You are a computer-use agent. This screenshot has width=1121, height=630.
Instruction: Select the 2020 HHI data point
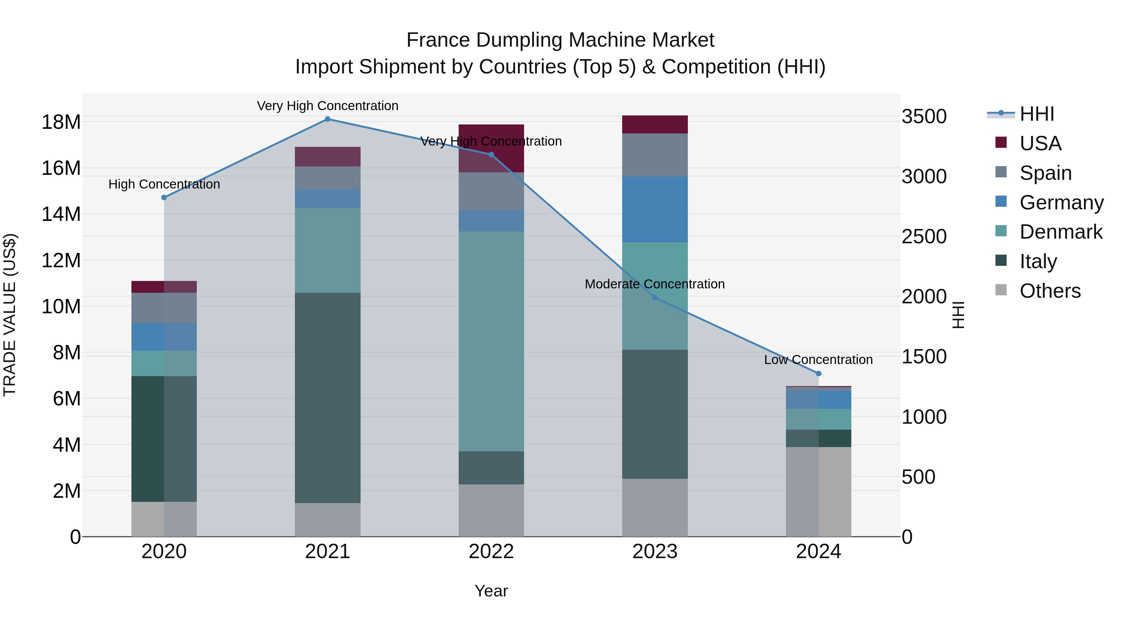(164, 198)
